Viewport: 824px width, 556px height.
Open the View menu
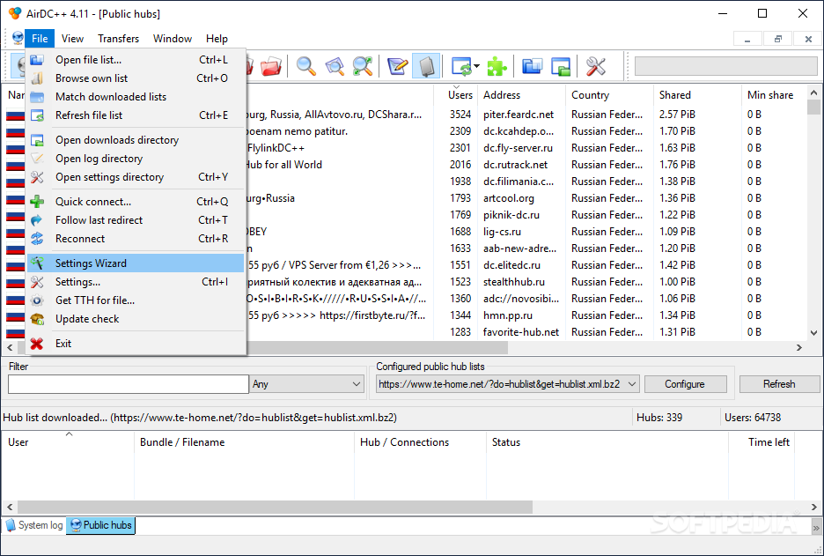point(72,39)
